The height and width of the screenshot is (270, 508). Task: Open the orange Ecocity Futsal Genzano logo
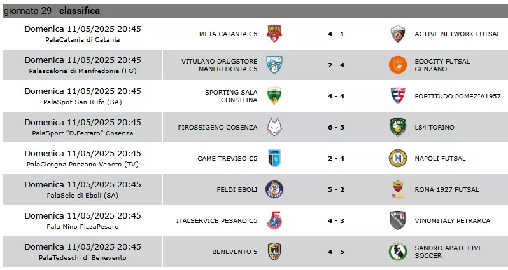click(397, 65)
